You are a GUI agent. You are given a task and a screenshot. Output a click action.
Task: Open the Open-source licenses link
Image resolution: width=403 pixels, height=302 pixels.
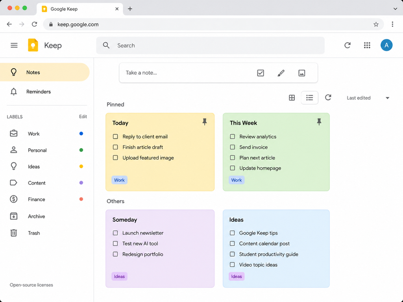point(31,285)
